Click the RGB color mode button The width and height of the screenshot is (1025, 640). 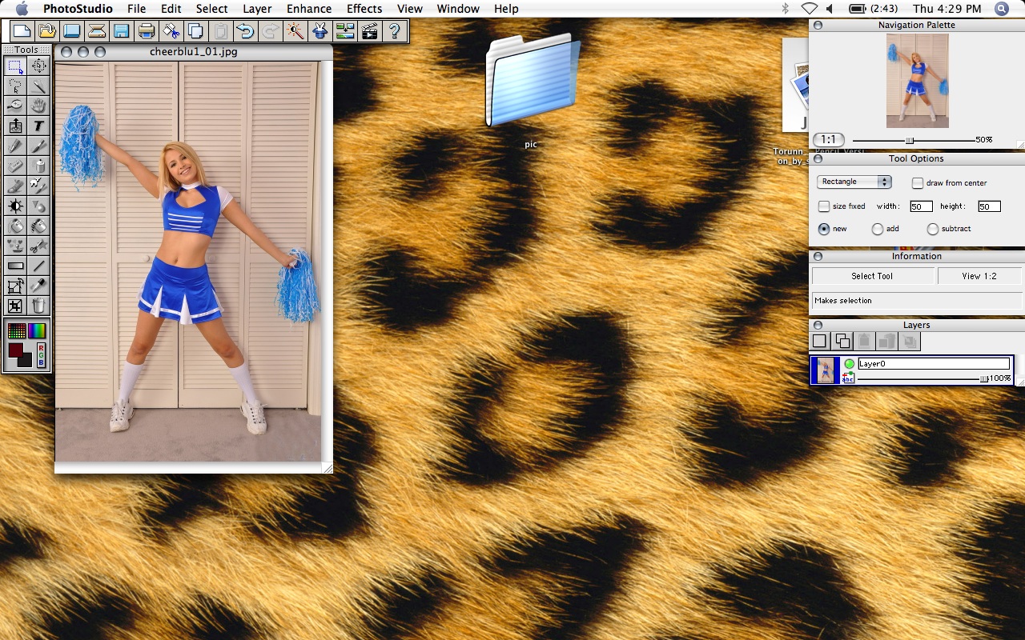pyautogui.click(x=42, y=354)
